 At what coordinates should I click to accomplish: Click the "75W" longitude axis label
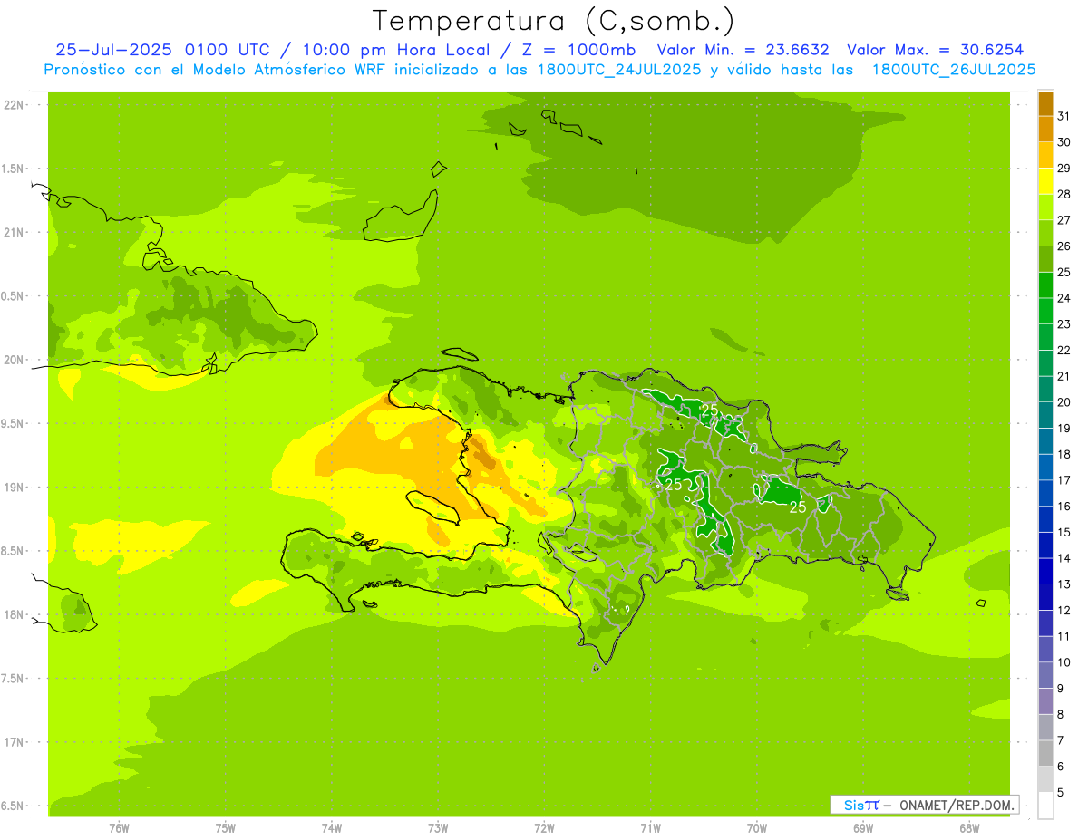pyautogui.click(x=225, y=828)
